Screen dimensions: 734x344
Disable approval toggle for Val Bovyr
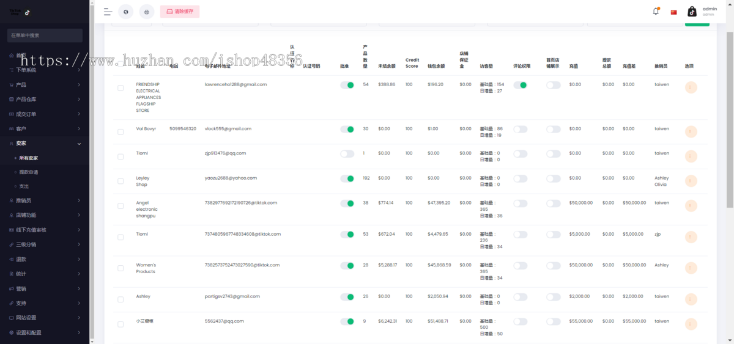pos(347,130)
